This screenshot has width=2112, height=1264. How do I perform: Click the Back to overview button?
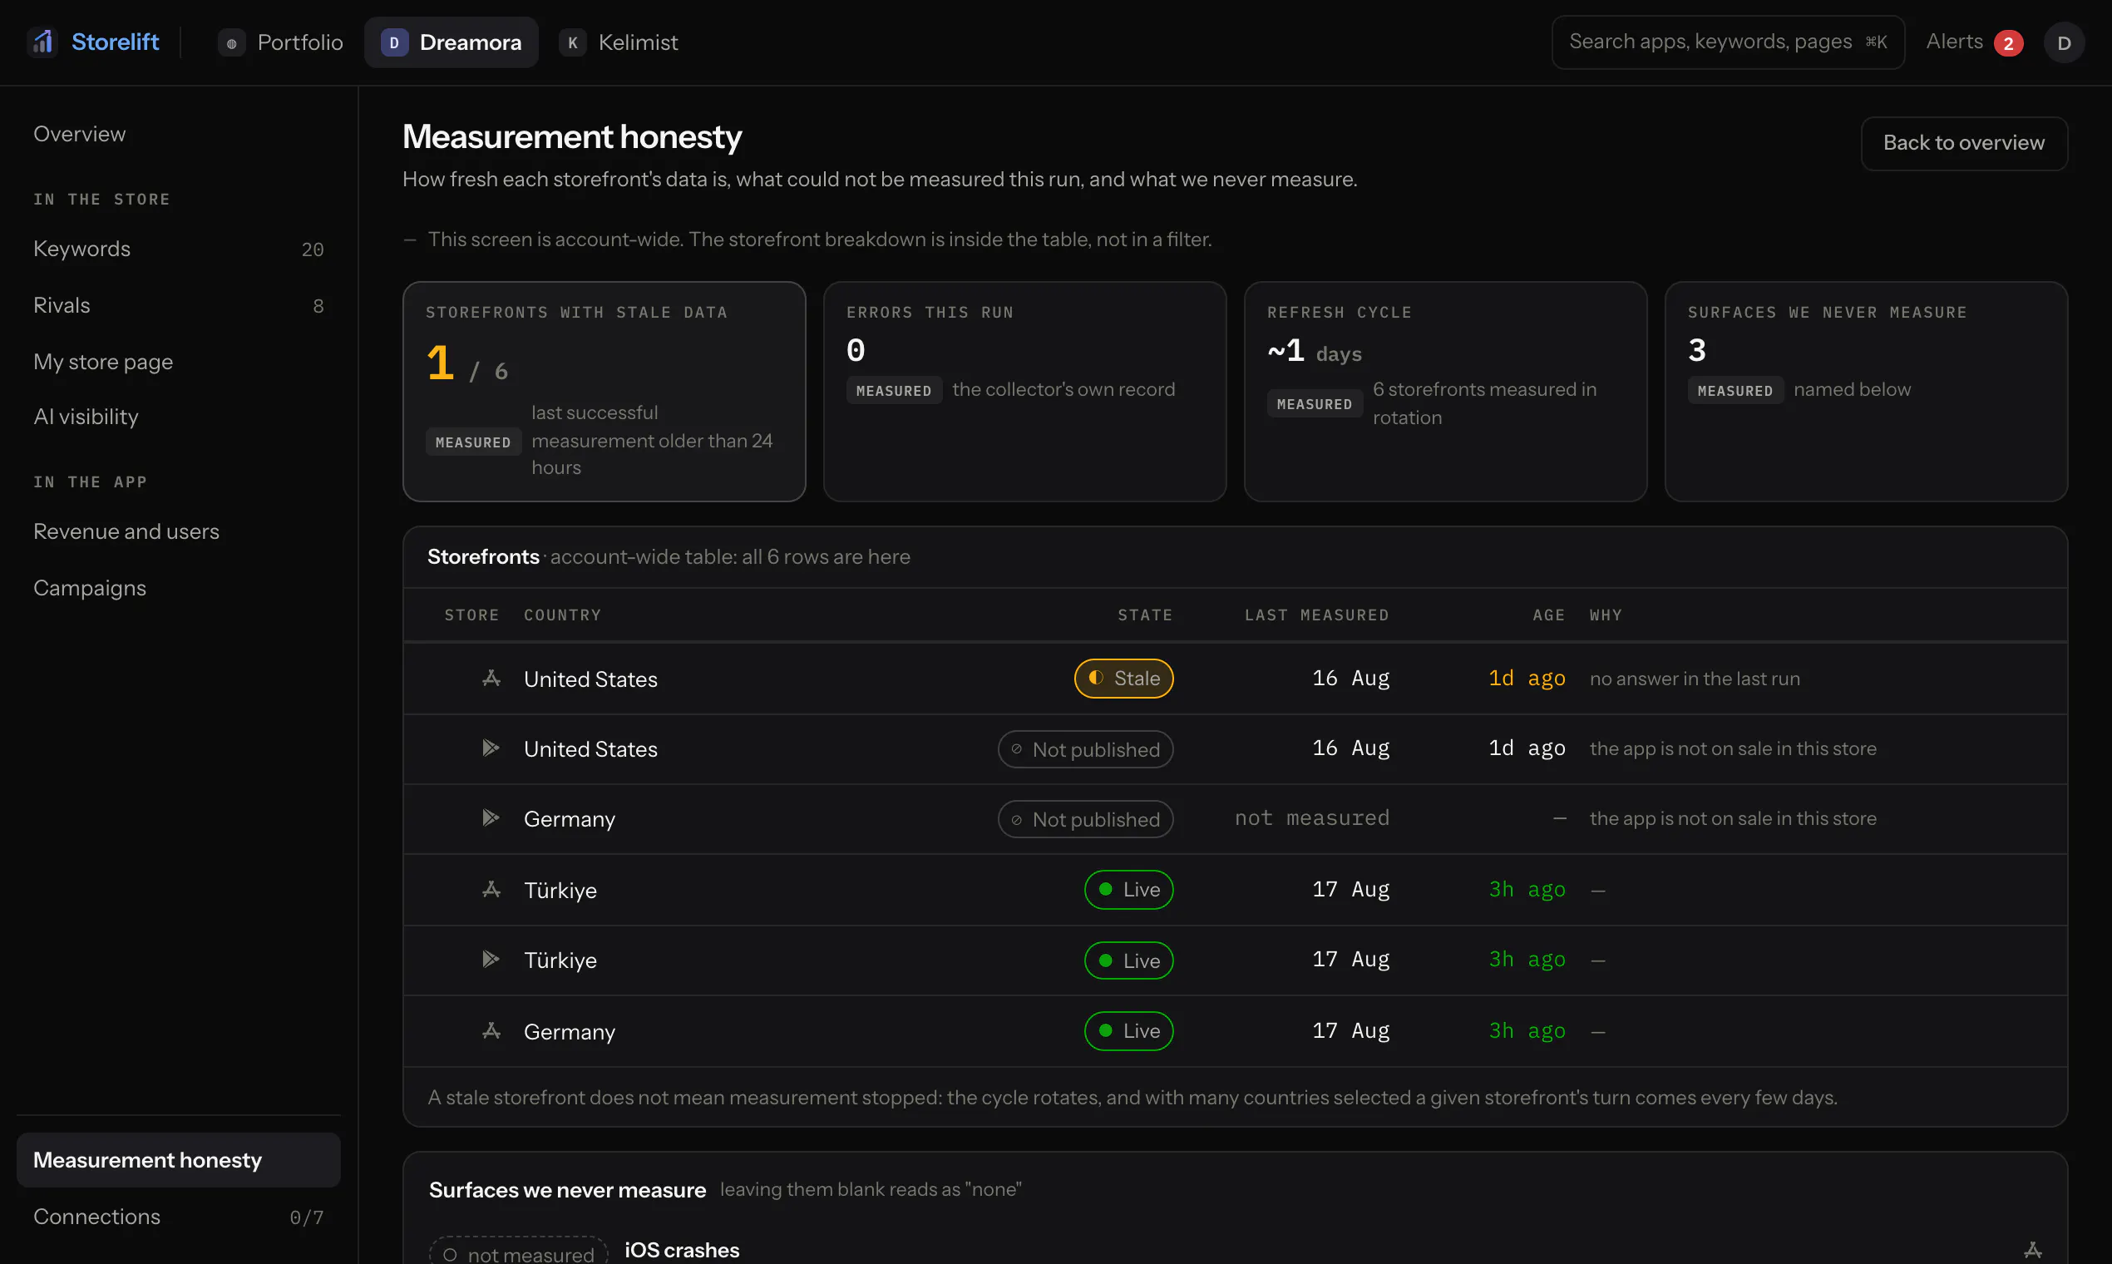tap(1964, 143)
